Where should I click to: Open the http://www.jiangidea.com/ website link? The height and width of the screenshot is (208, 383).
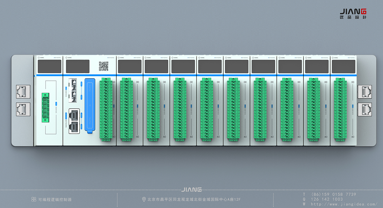coord(344,204)
